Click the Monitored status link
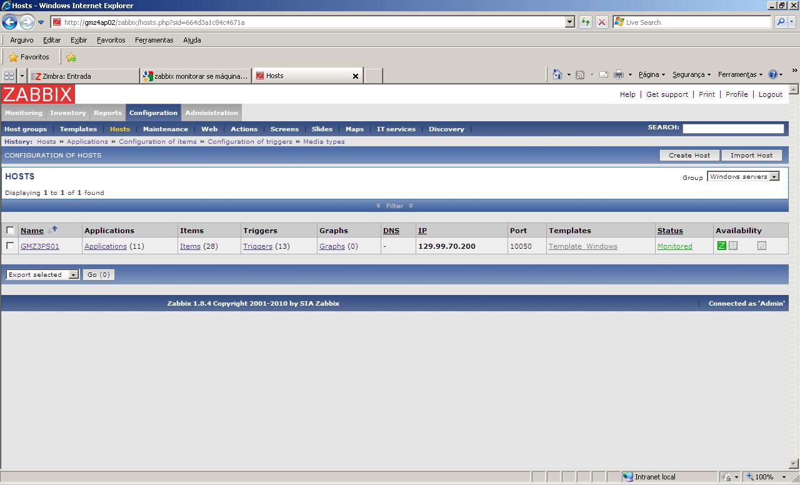This screenshot has height=485, width=800. (x=675, y=246)
